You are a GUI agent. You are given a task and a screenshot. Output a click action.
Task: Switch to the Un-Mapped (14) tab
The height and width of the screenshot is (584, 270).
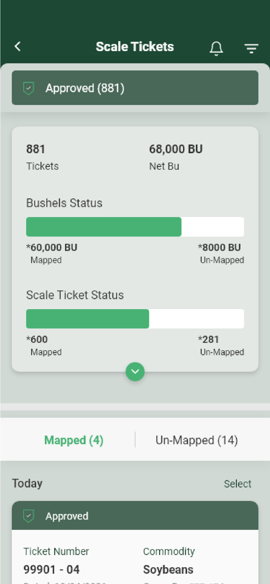pyautogui.click(x=196, y=440)
